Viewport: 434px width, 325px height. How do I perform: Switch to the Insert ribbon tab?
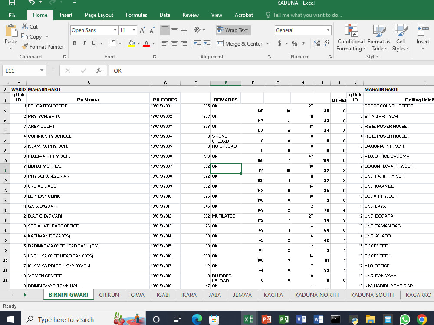coord(66,15)
